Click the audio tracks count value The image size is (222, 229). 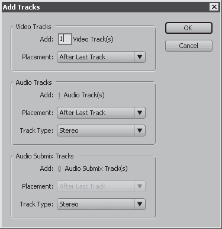point(59,95)
